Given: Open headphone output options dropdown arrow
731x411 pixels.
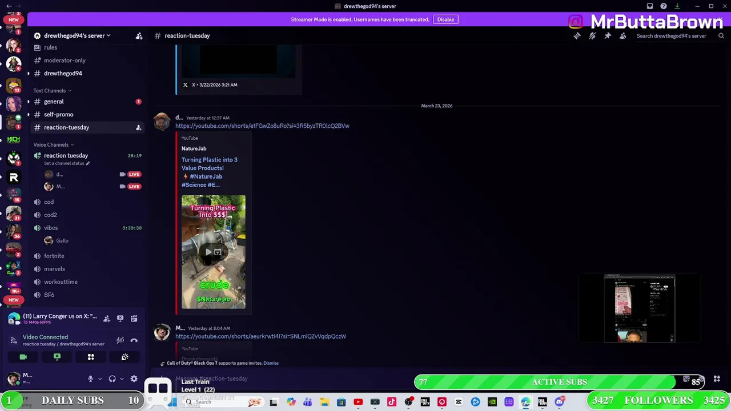Looking at the screenshot, I should coord(121,379).
